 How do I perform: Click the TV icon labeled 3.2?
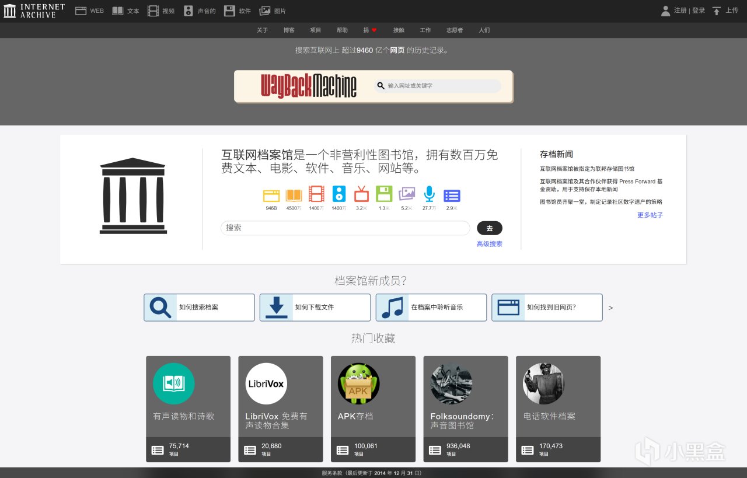(x=361, y=194)
